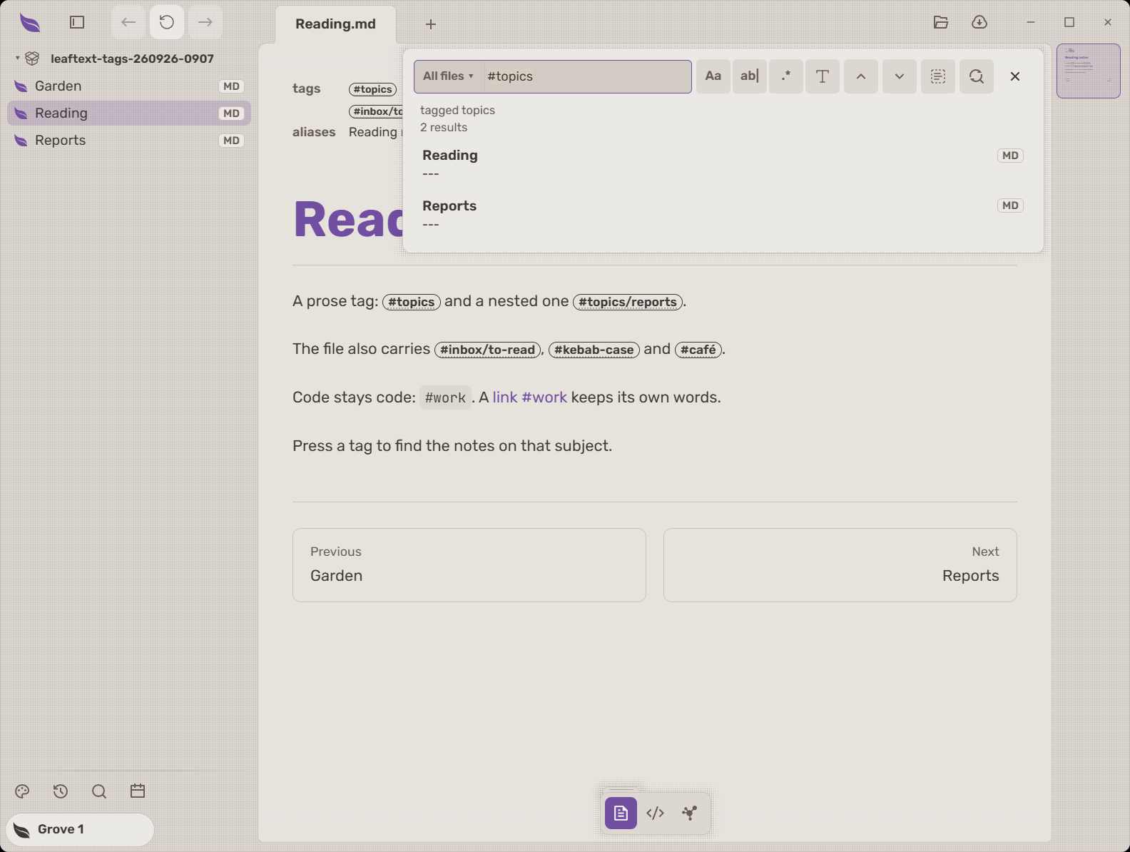The image size is (1130, 852).
Task: Open the Grove 1 workspace switcher
Action: point(80,829)
